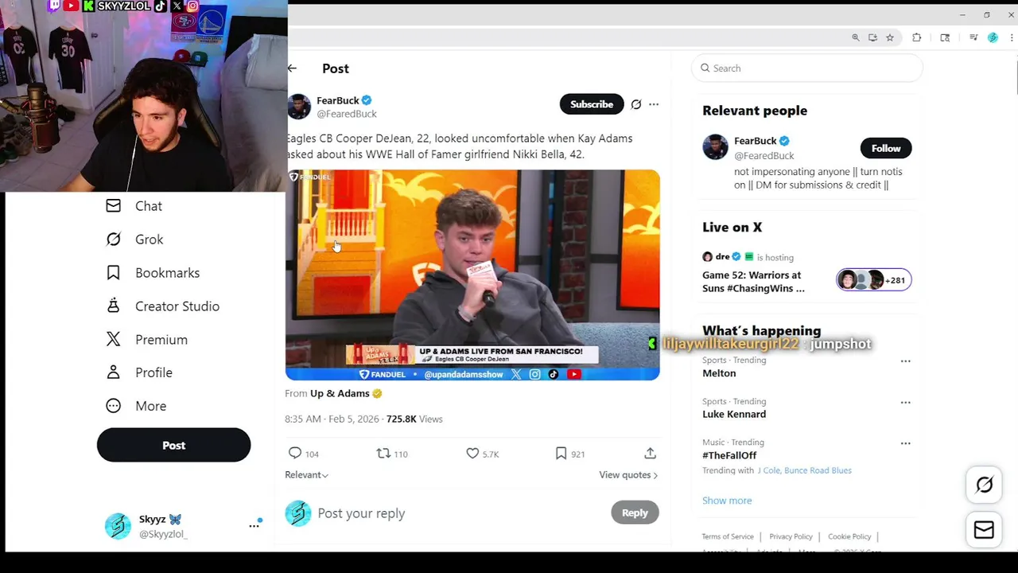The image size is (1018, 573).
Task: Click the reply comment icon with 104
Action: pos(295,453)
